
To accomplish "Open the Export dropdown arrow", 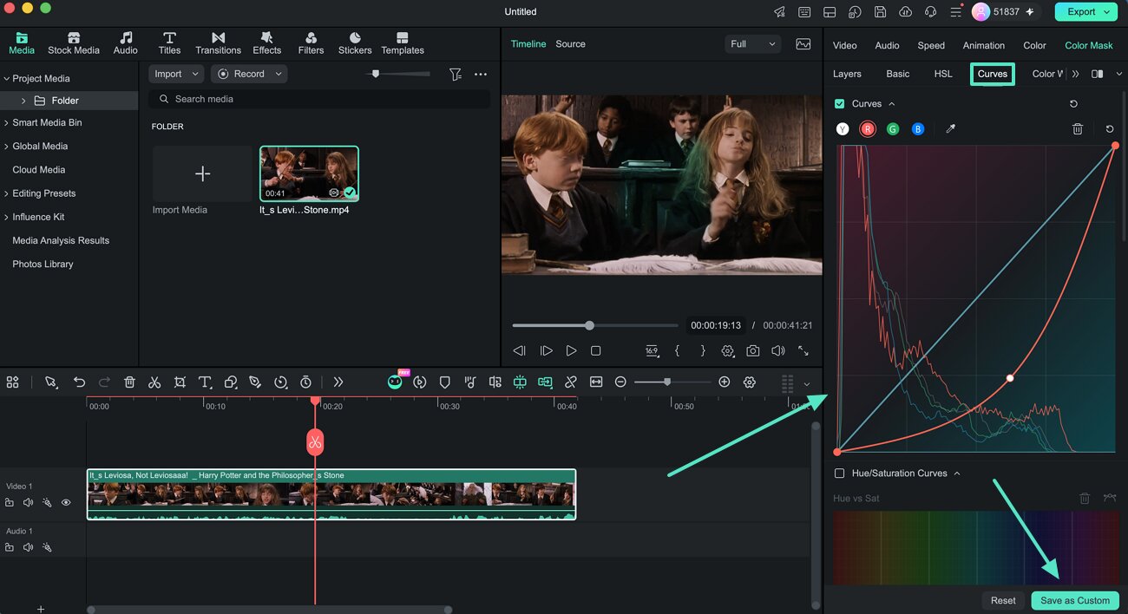I will 1107,12.
